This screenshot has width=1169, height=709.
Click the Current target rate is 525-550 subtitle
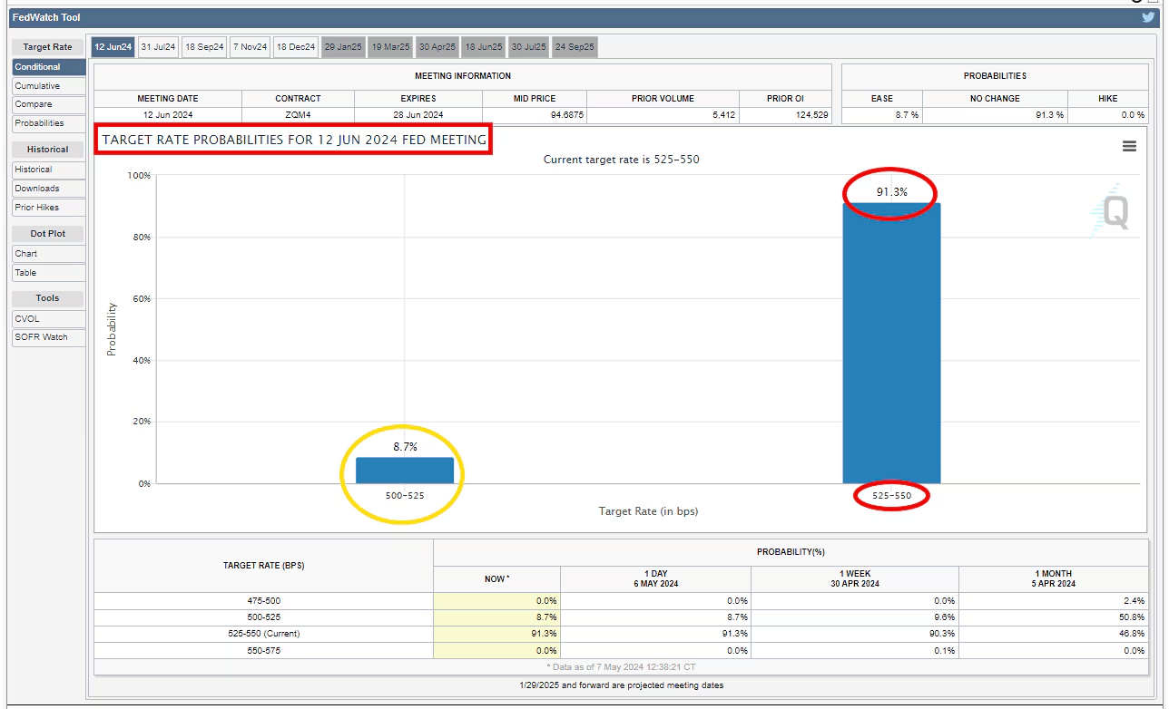(x=621, y=160)
